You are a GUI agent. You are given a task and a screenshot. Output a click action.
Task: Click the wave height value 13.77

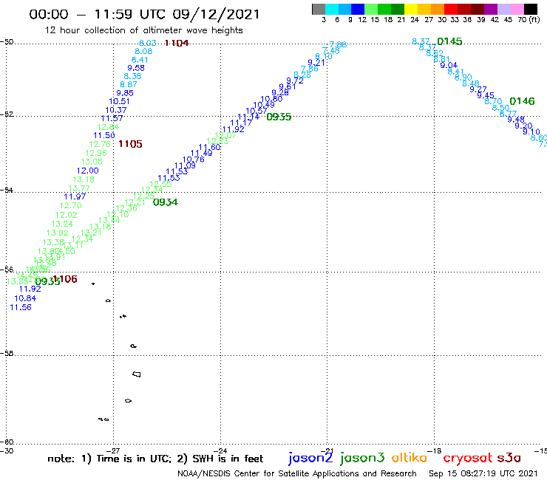coord(79,188)
